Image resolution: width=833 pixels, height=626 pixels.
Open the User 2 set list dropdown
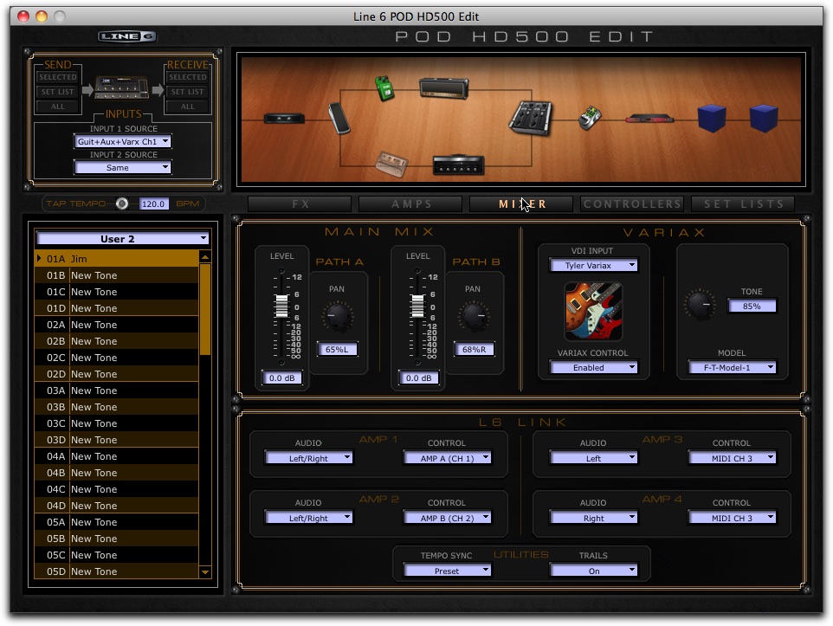point(122,239)
